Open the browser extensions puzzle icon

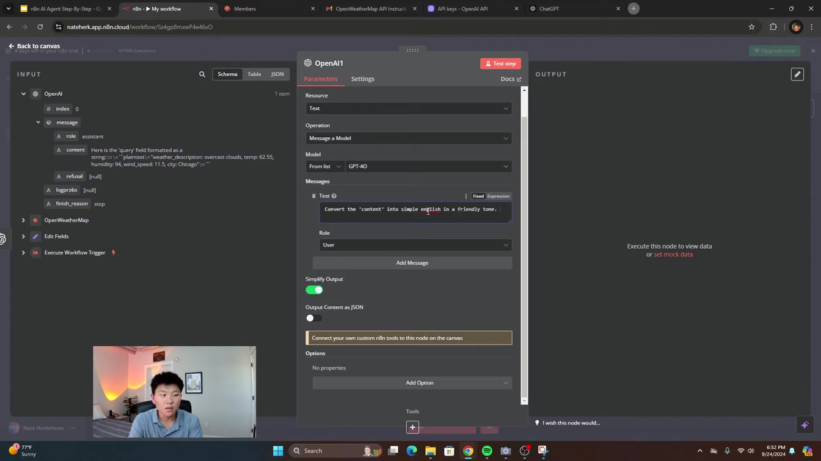(x=773, y=27)
